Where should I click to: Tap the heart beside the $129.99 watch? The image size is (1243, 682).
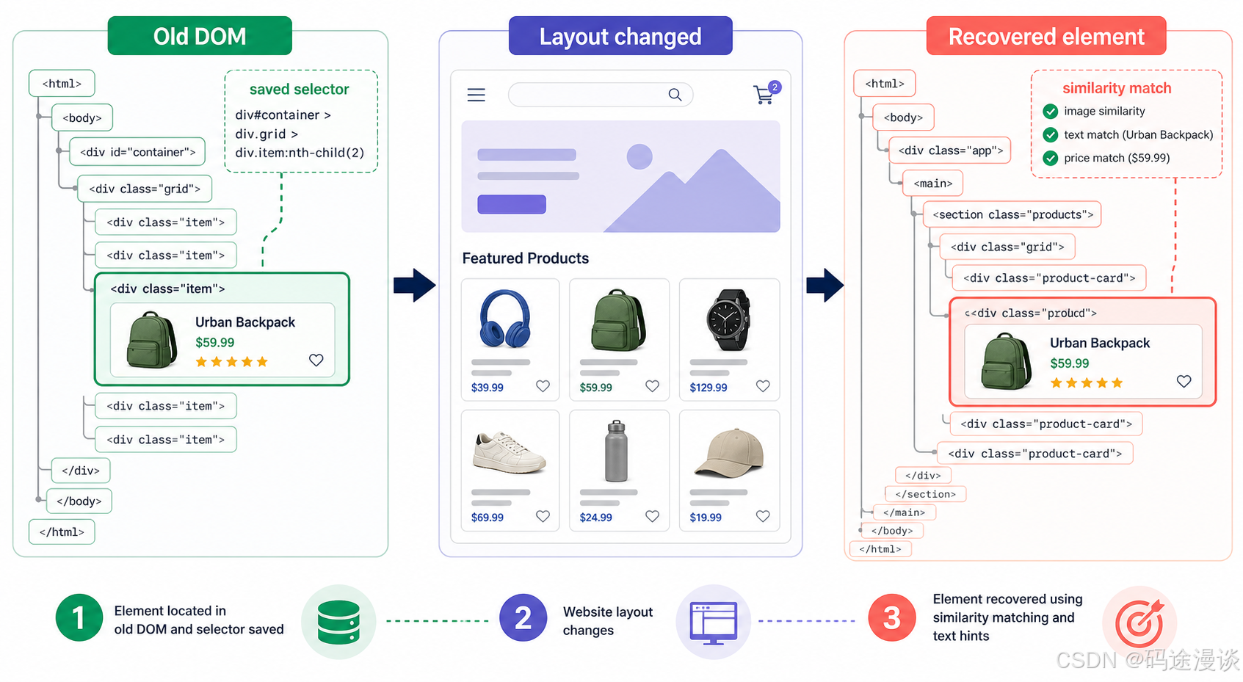[763, 386]
